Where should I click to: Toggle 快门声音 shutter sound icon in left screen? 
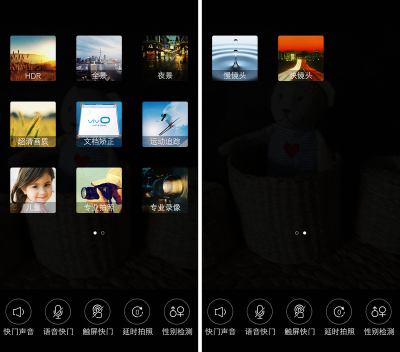18,311
